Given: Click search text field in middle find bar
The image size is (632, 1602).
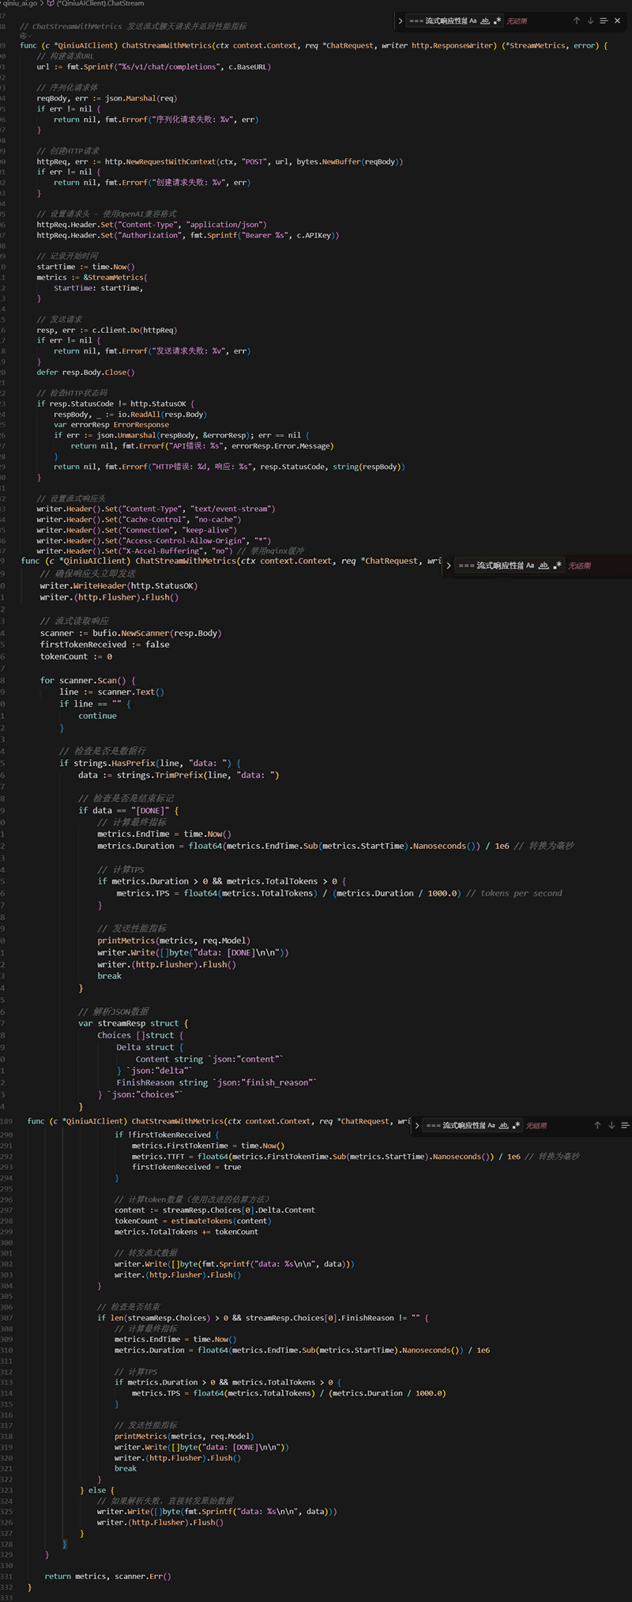Looking at the screenshot, I should coord(490,566).
